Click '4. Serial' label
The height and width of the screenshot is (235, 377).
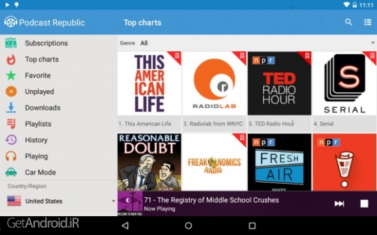tap(324, 123)
